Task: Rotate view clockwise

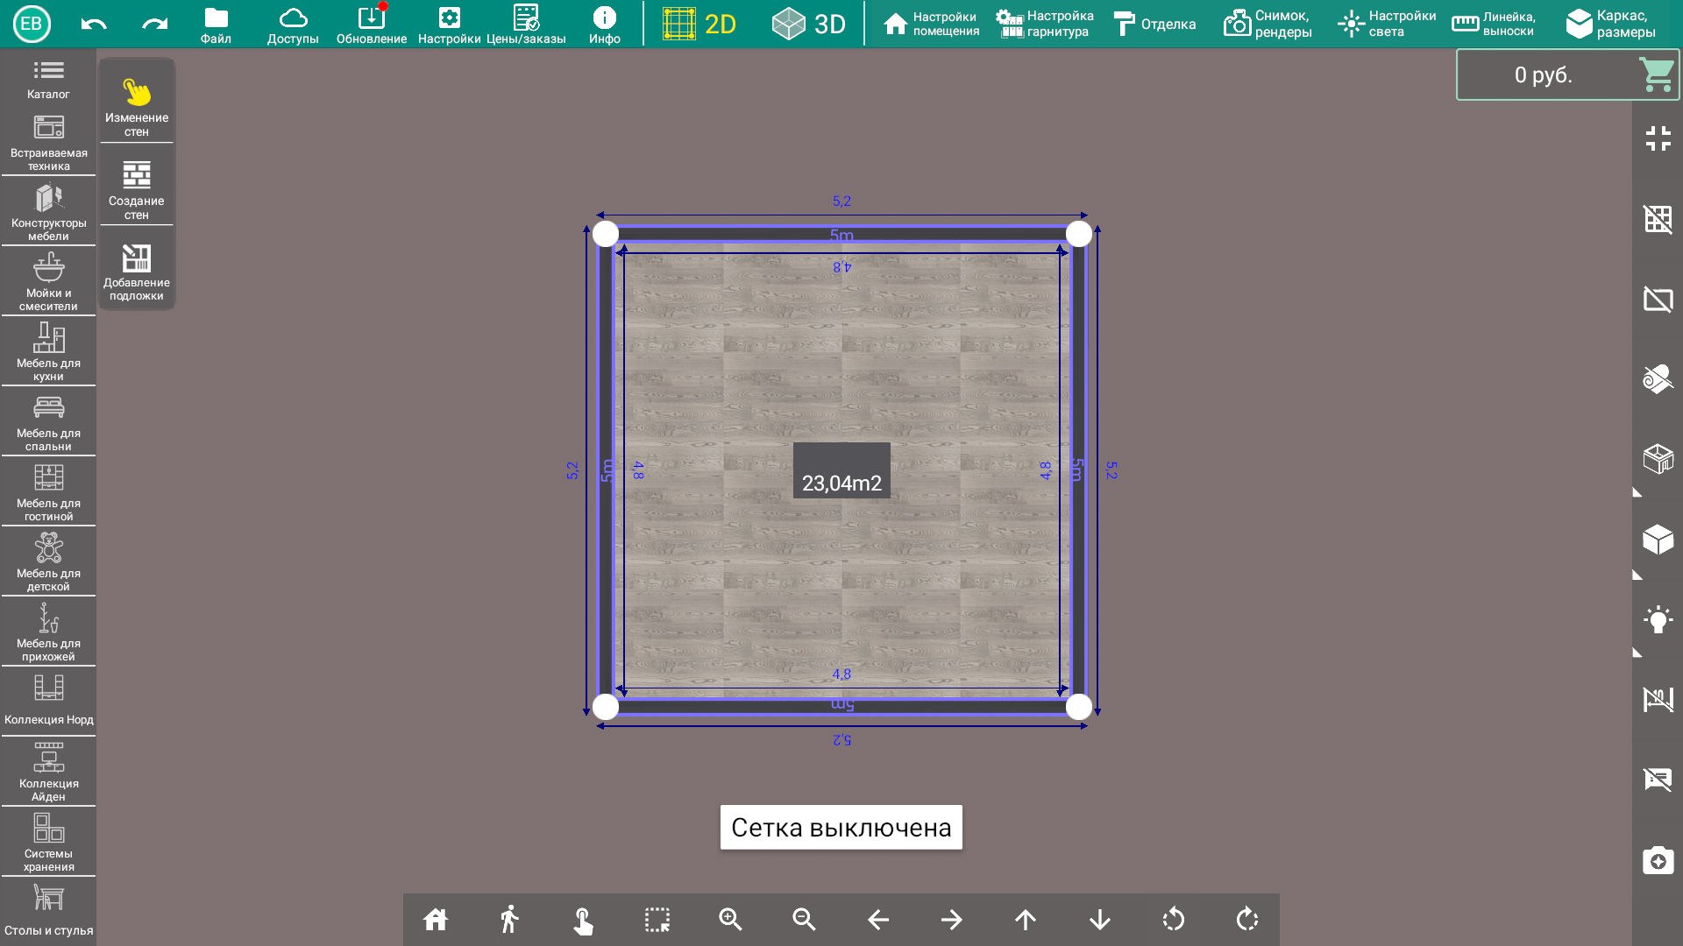Action: pos(1247,920)
